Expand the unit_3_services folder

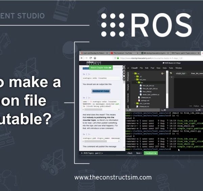coord(135,103)
